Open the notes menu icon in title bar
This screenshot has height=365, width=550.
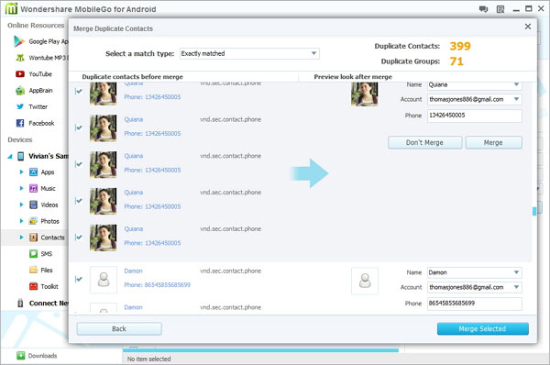point(500,9)
